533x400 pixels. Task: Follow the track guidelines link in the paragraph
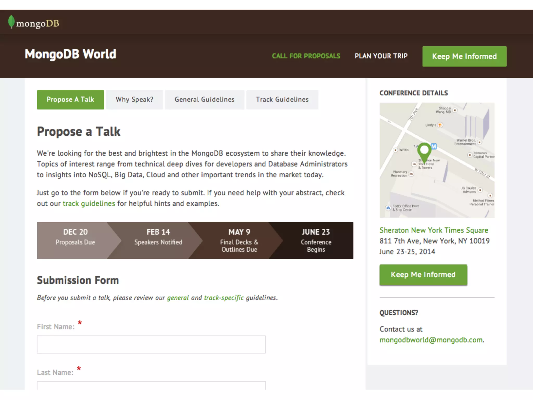tap(89, 203)
